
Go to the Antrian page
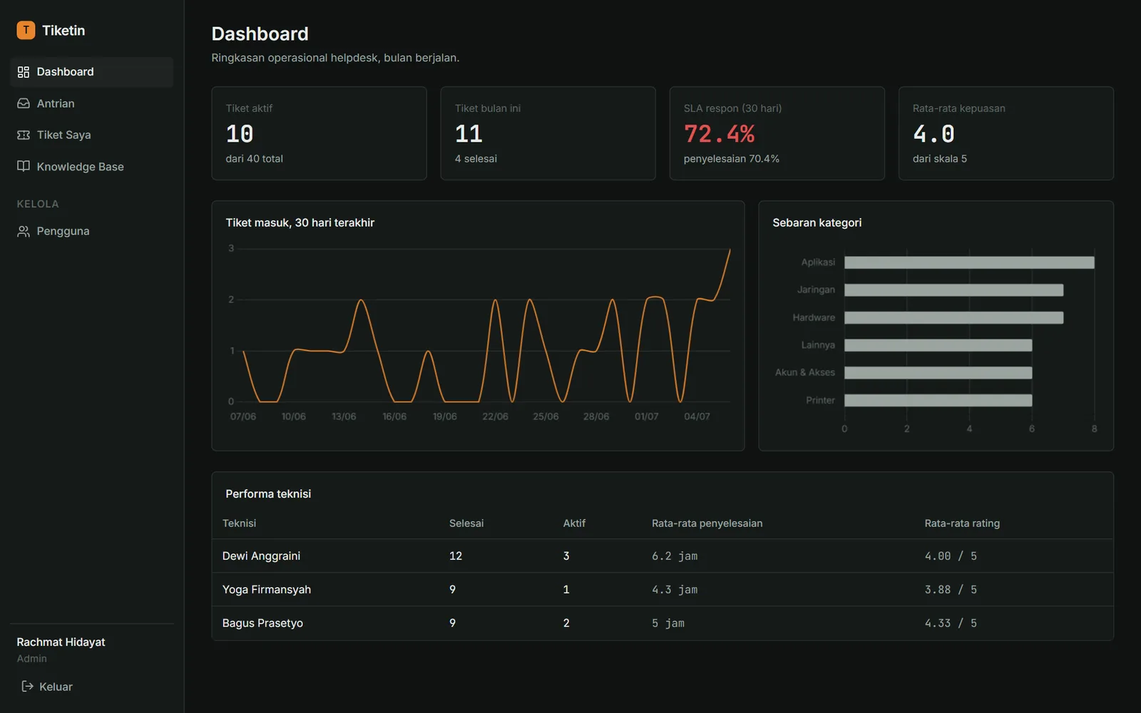click(91, 103)
